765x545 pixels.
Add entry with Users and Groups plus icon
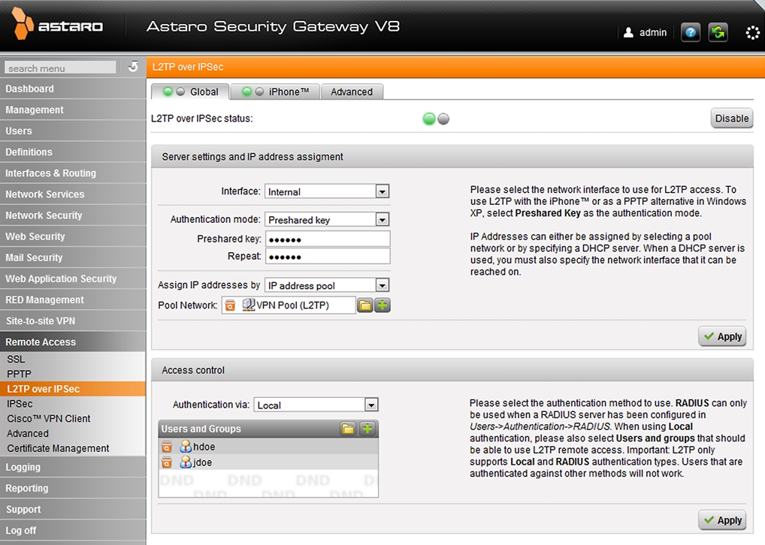367,429
